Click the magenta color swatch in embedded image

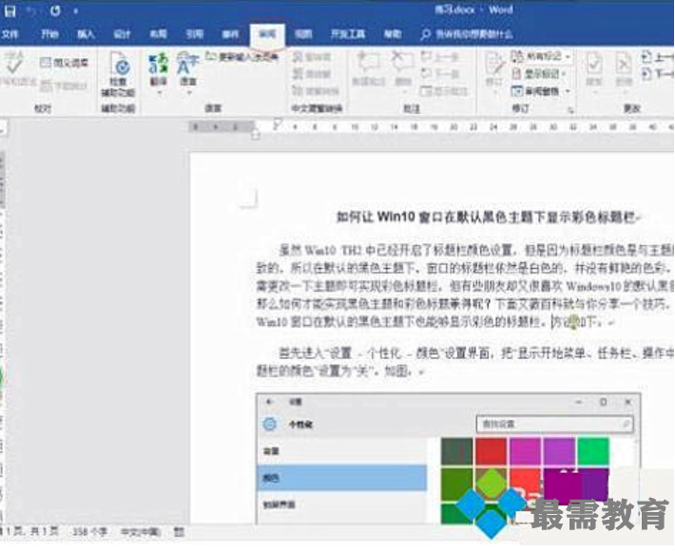pyautogui.click(x=525, y=450)
